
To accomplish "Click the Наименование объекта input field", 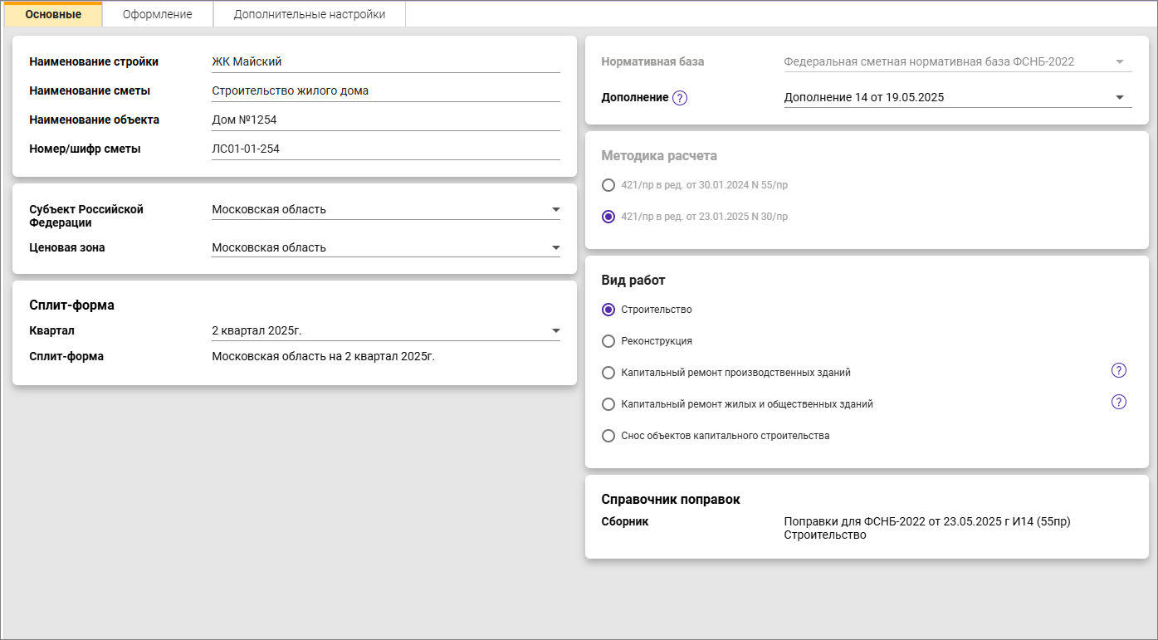I will pos(385,120).
